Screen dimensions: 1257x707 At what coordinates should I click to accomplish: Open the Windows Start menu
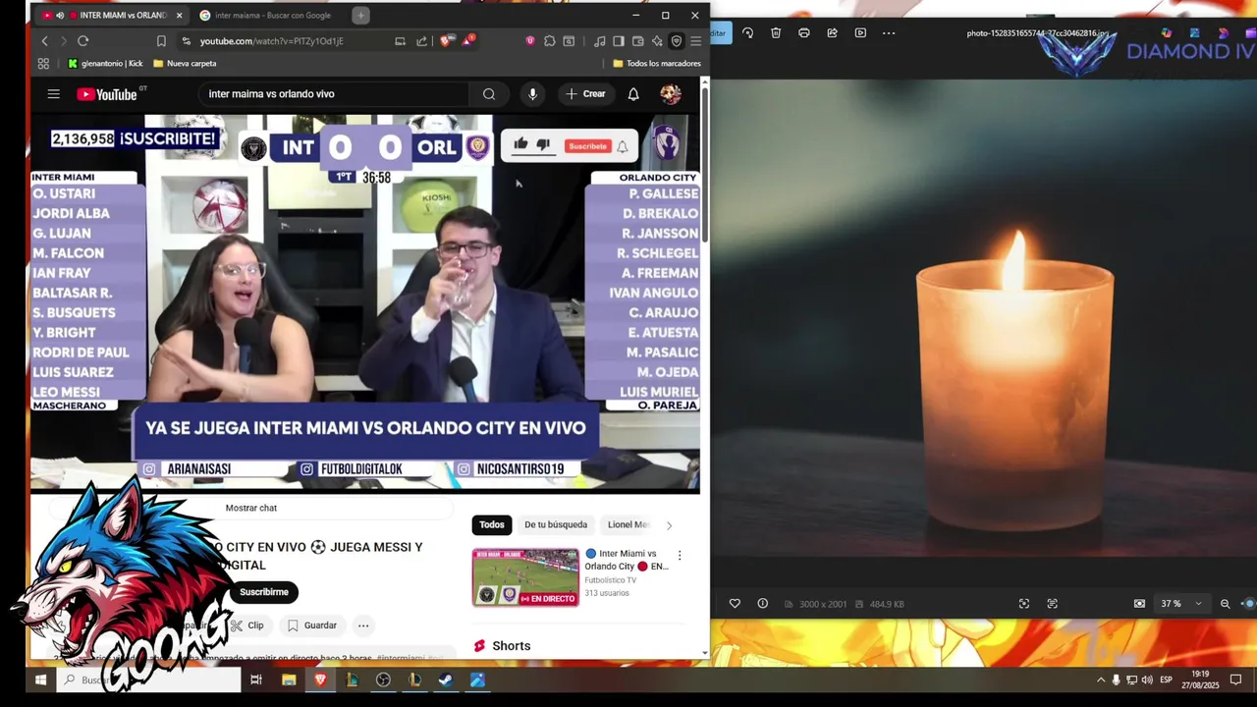point(40,680)
